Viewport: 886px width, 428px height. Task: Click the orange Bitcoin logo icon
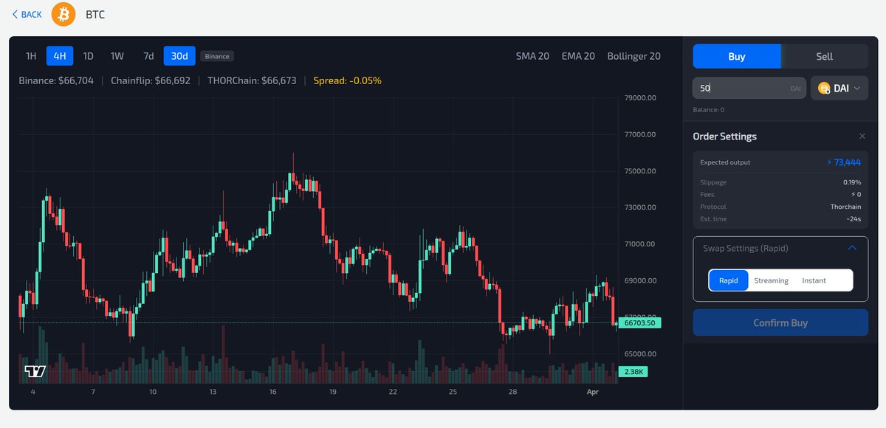tap(63, 14)
